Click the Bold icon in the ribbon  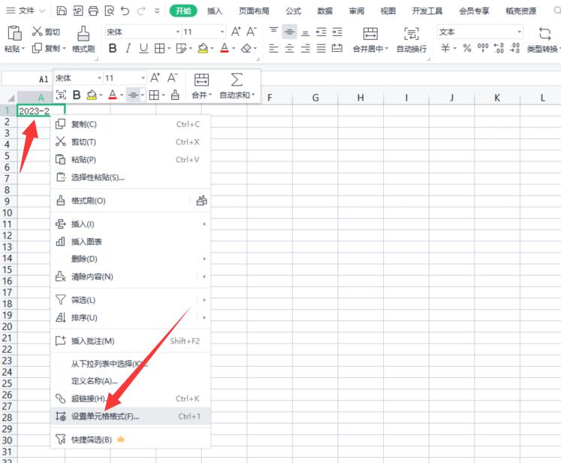pyautogui.click(x=113, y=48)
